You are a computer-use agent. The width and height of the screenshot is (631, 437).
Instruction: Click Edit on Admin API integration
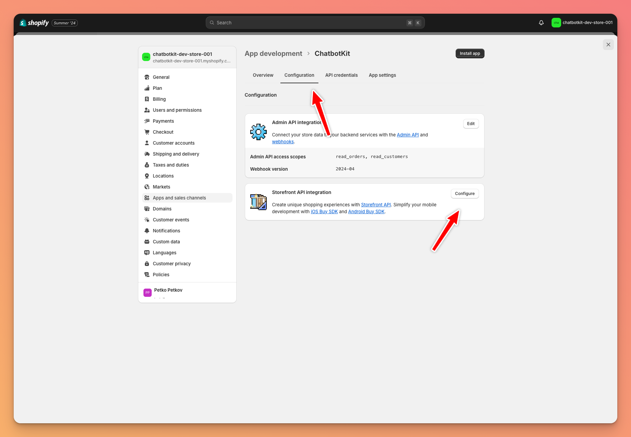point(471,124)
